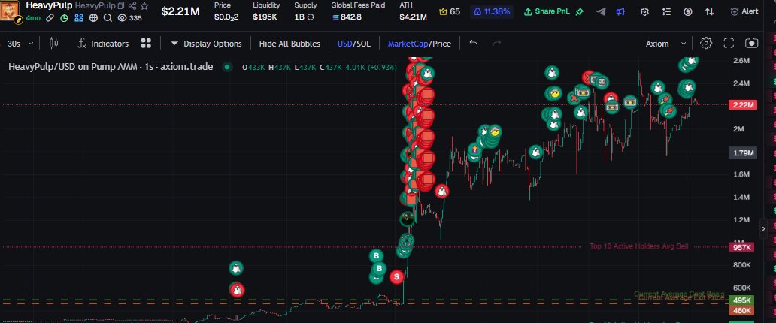
Task: Toggle fullscreen chart mode
Action: coord(729,43)
